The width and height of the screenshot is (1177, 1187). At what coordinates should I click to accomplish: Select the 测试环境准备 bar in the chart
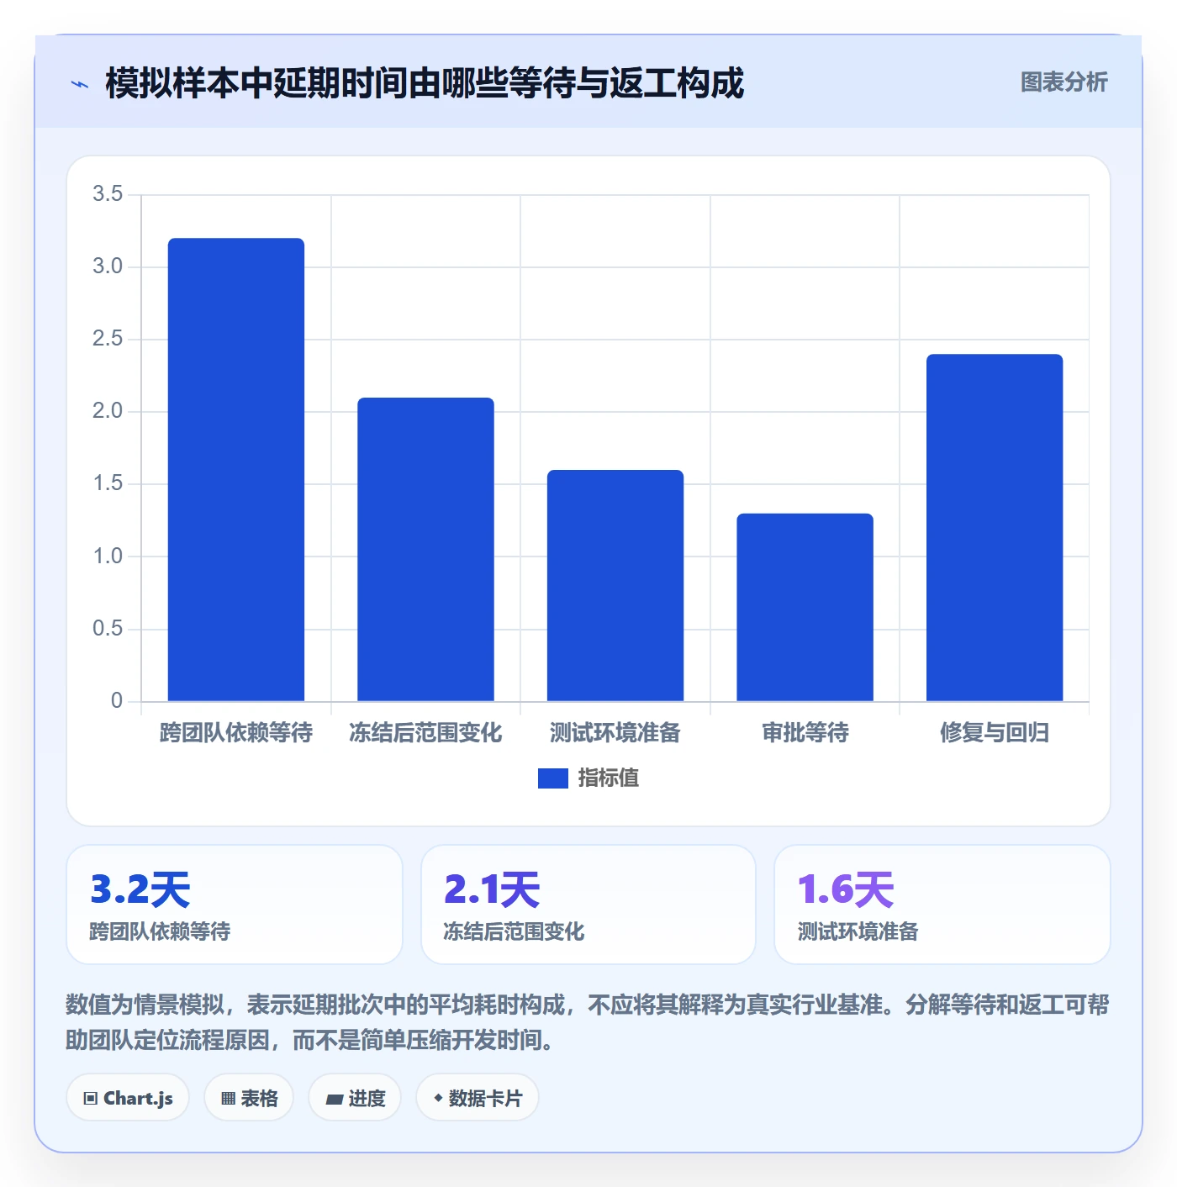click(615, 585)
